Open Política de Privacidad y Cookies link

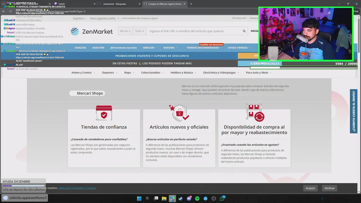coord(77,188)
